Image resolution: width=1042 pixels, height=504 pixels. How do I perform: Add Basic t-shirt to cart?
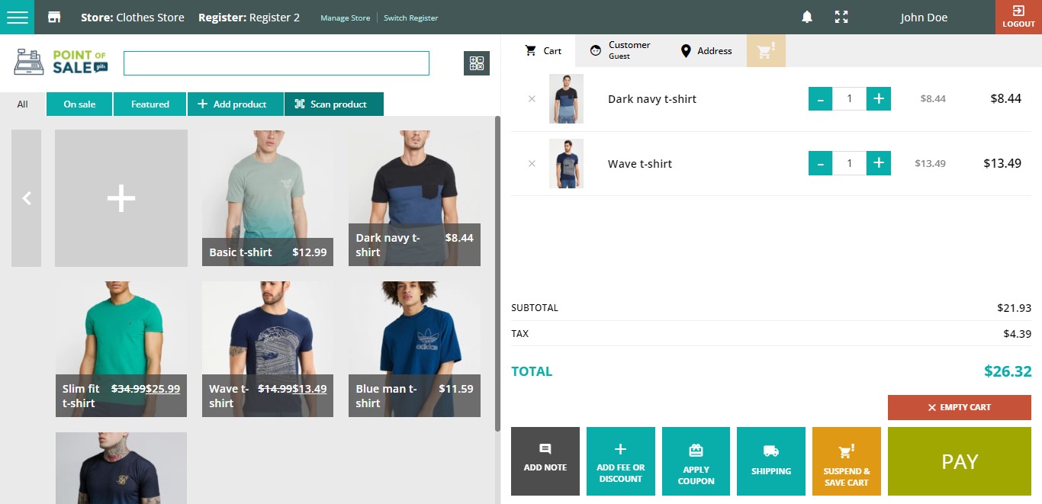click(x=268, y=198)
